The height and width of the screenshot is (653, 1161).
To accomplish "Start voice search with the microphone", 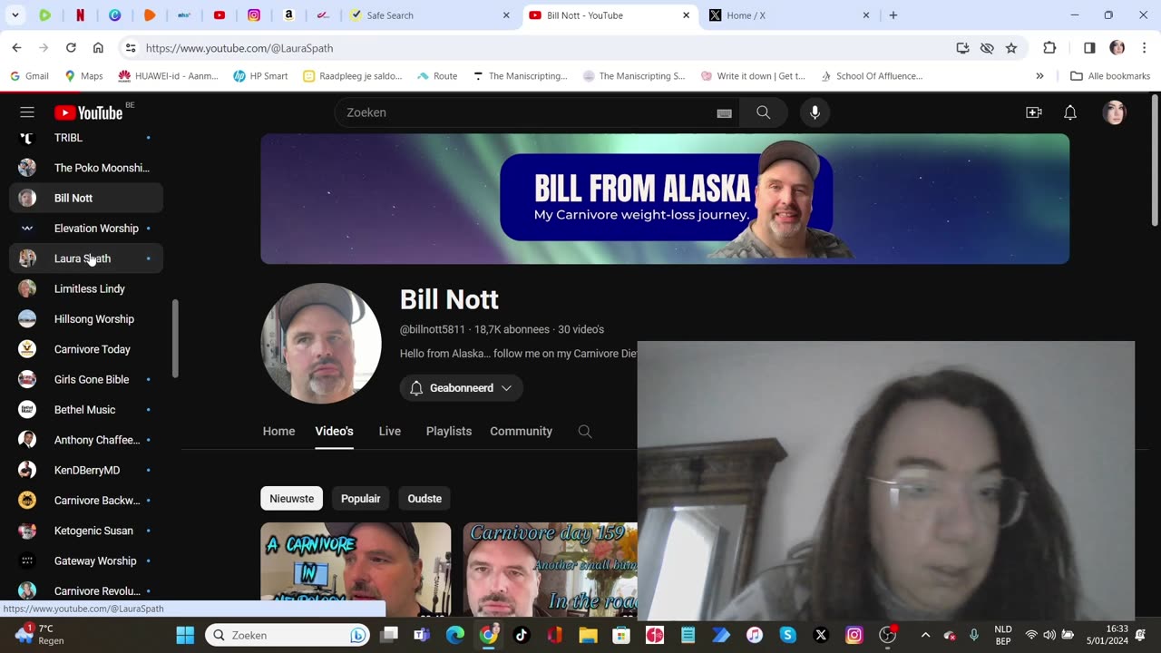I will [815, 112].
